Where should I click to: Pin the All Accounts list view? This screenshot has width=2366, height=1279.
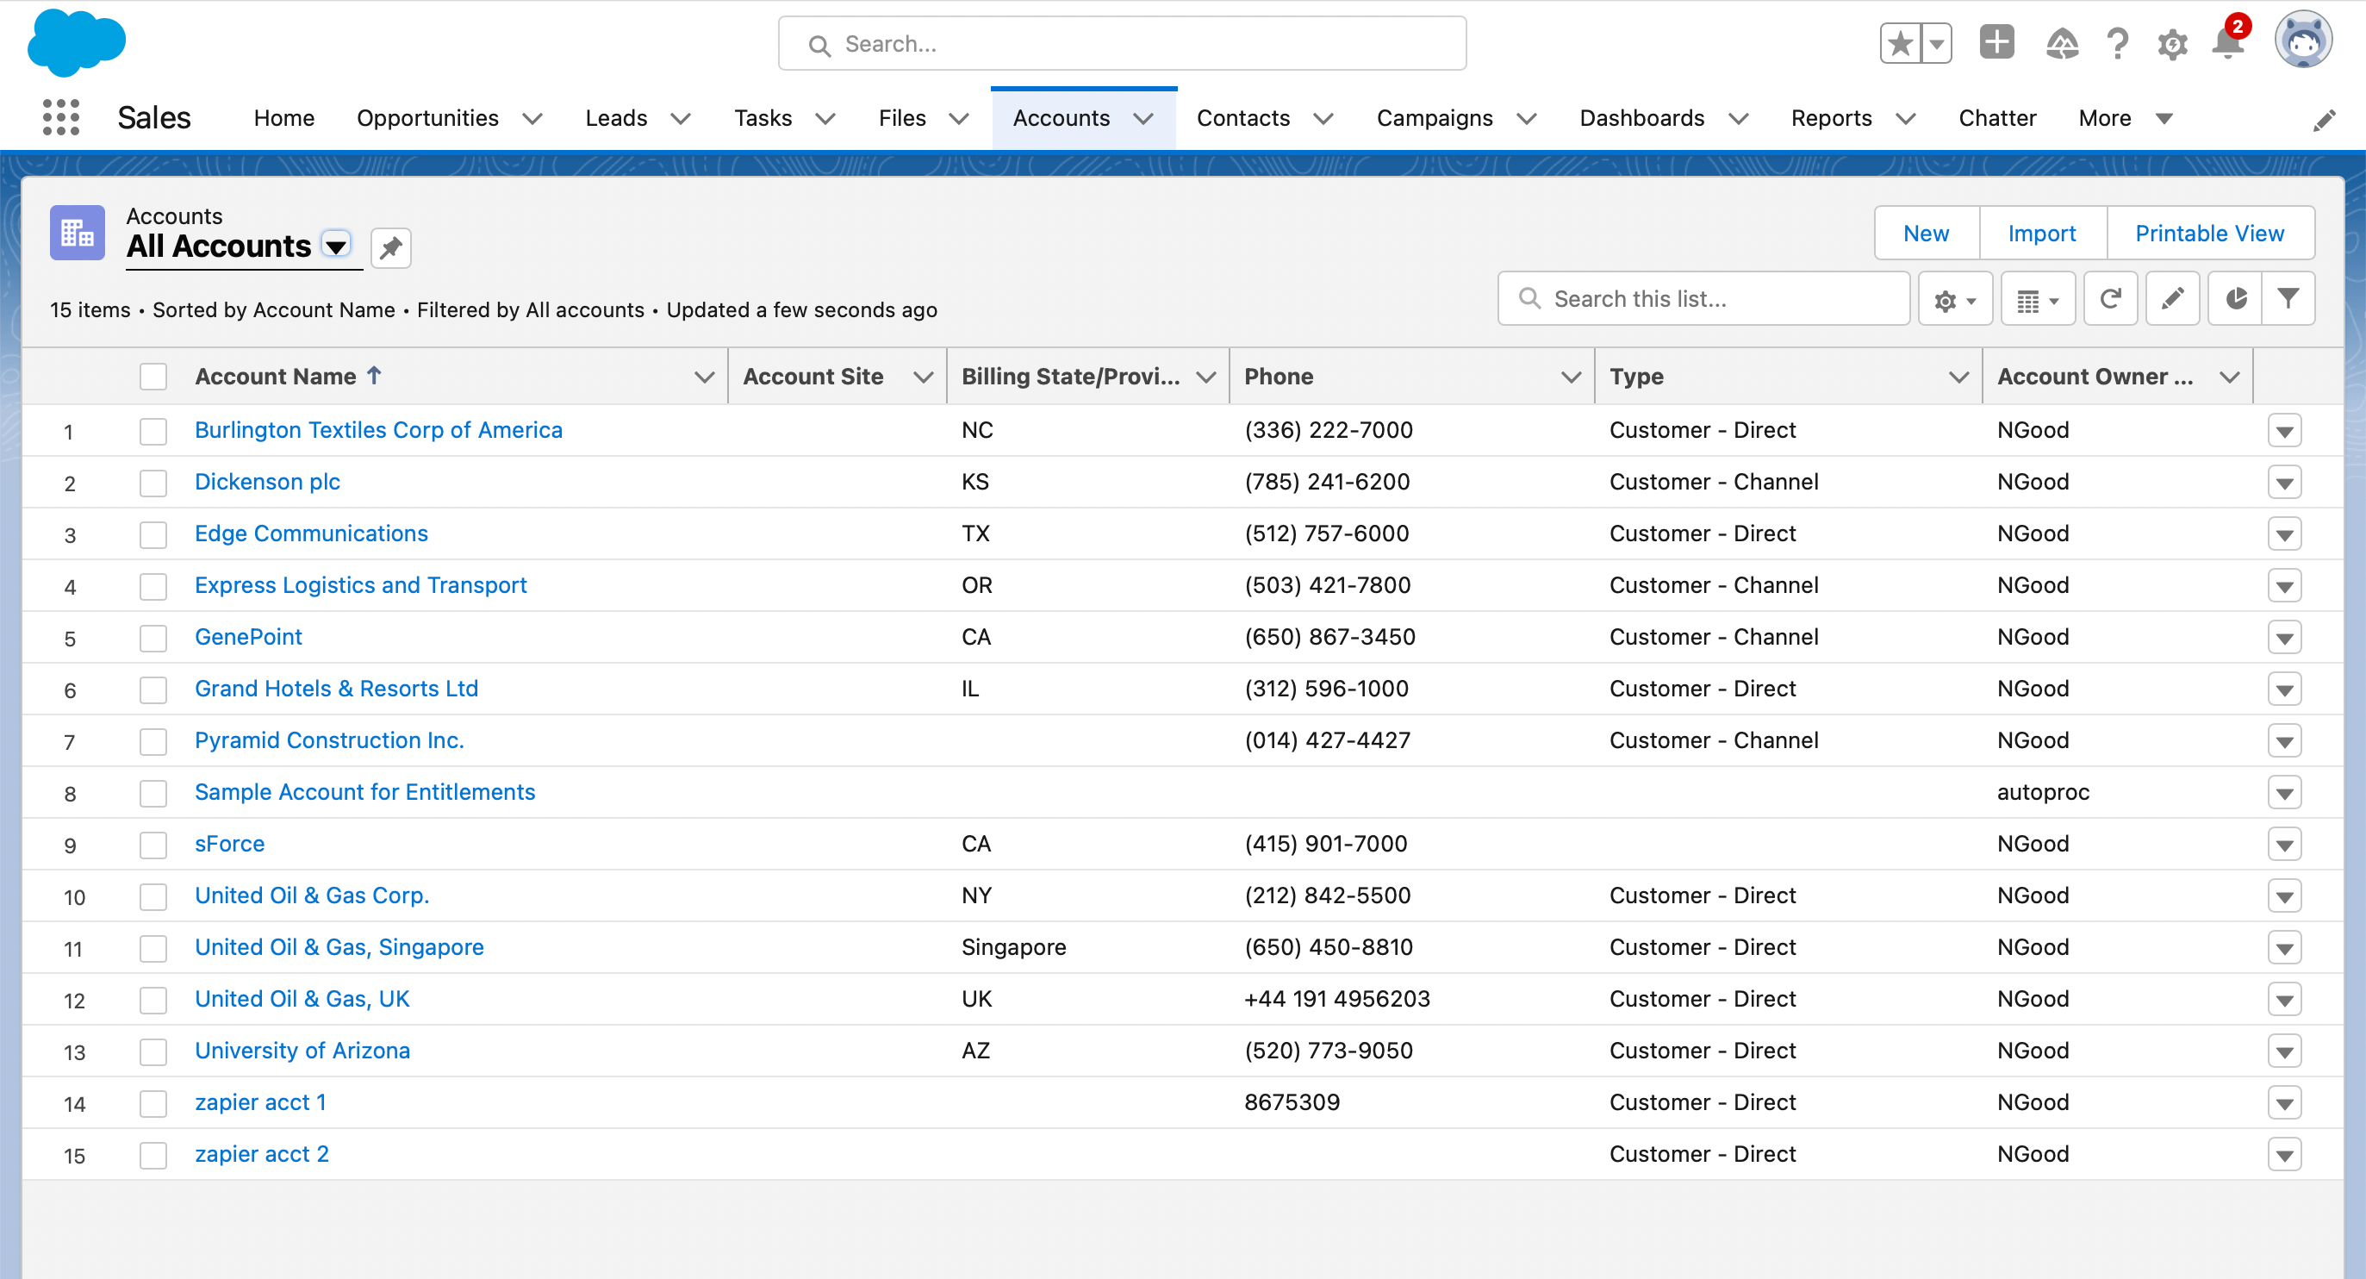(391, 248)
